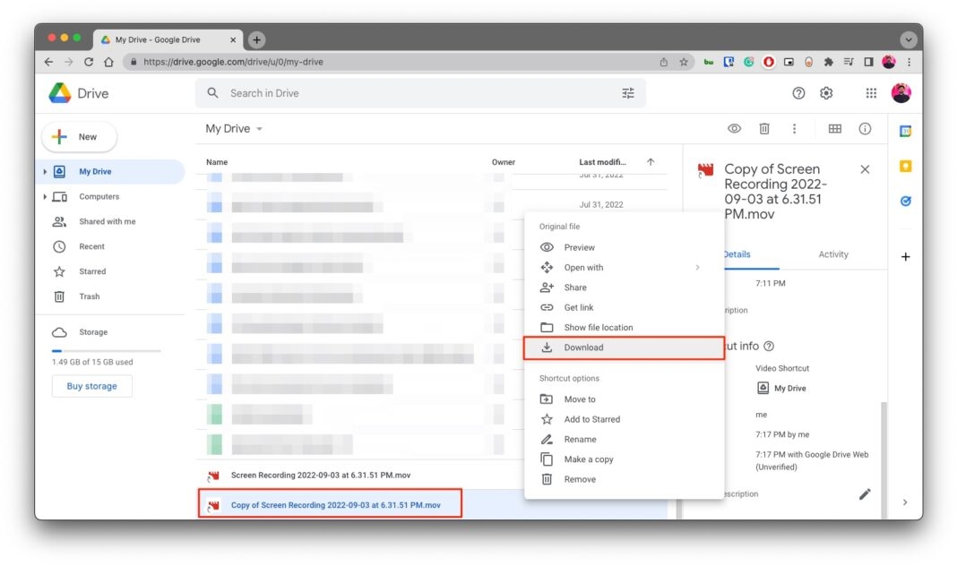Toggle preview with the eye icon
957x566 pixels.
coord(734,129)
